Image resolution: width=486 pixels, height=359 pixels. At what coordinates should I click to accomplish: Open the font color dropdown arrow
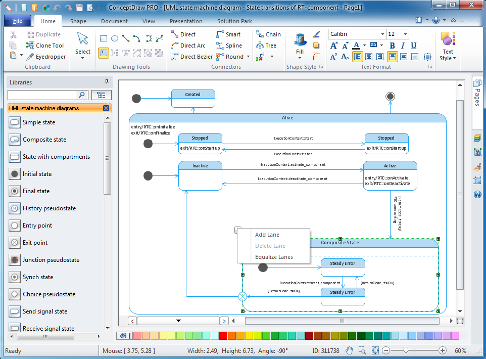[x=365, y=46]
